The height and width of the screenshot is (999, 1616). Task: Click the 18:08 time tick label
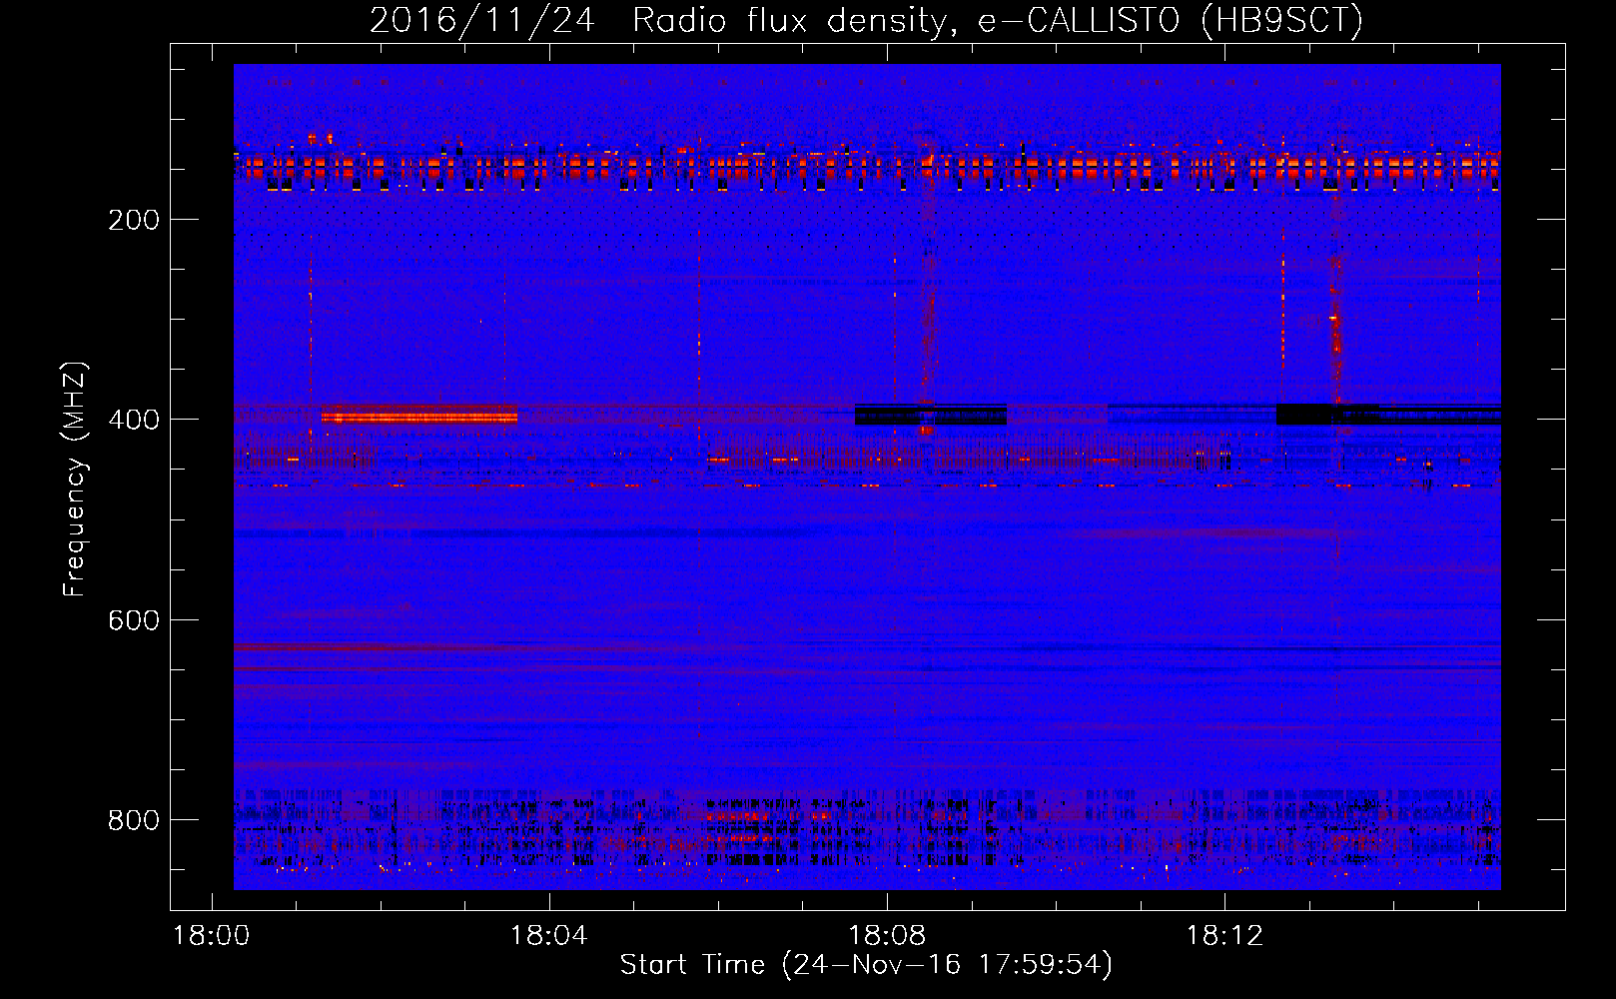pyautogui.click(x=886, y=936)
